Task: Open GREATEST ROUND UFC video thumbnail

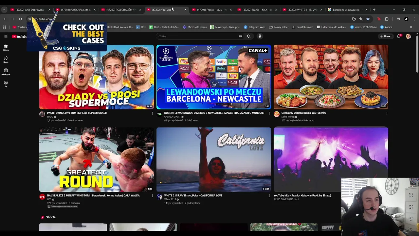Action: (96, 159)
